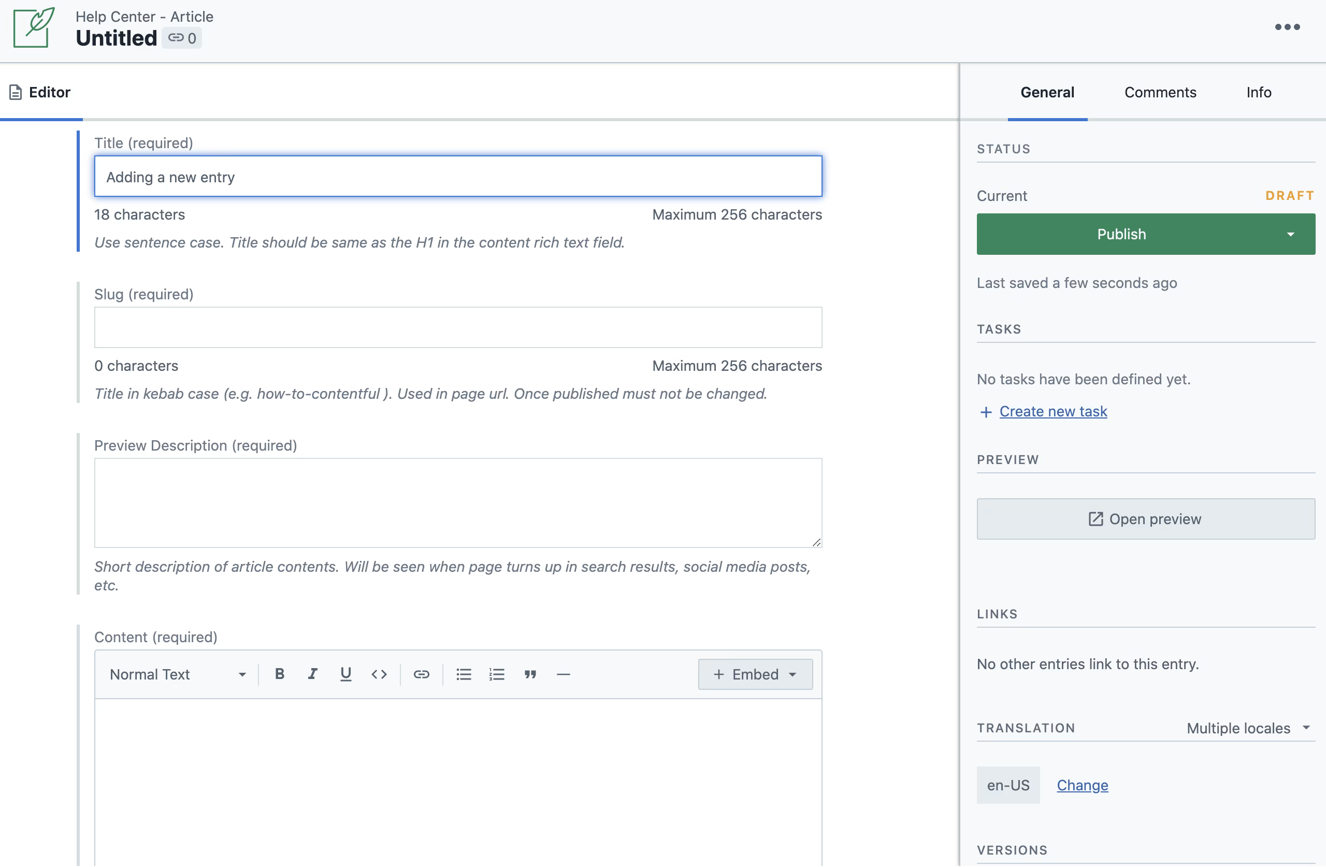Click the Ordered list icon
The image size is (1326, 867).
[496, 674]
